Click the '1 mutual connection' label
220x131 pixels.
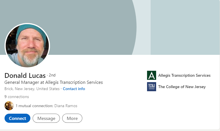(x=34, y=106)
